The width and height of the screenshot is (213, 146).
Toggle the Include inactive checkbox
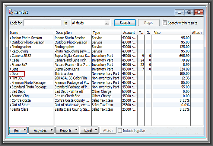[x=120, y=130]
